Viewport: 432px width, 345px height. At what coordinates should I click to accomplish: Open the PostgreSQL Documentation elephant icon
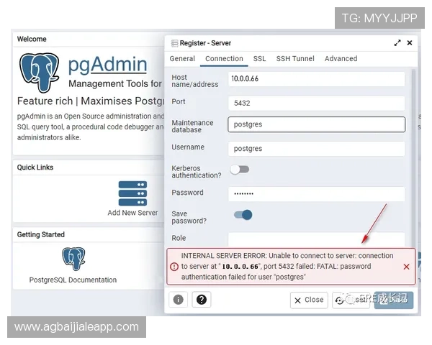click(x=73, y=259)
